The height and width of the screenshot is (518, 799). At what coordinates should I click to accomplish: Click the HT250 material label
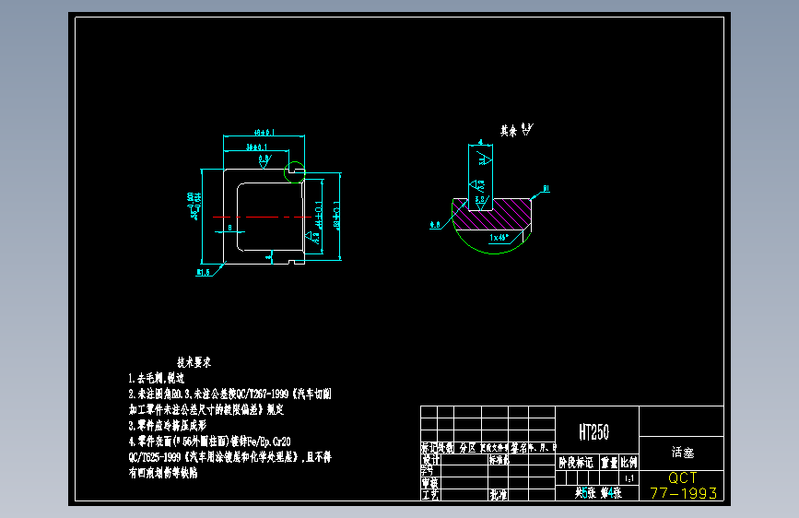click(x=593, y=432)
